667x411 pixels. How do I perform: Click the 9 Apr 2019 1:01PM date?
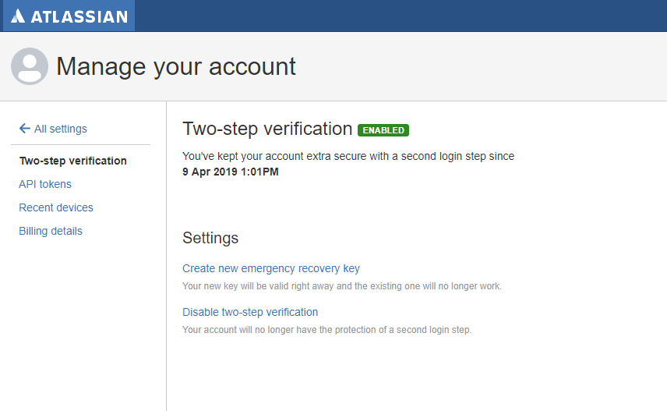[231, 172]
